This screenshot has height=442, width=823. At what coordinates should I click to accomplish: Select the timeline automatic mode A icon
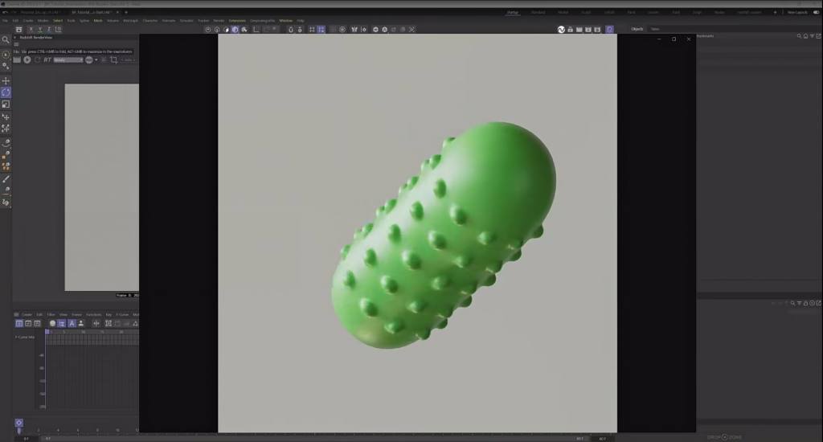coord(72,323)
